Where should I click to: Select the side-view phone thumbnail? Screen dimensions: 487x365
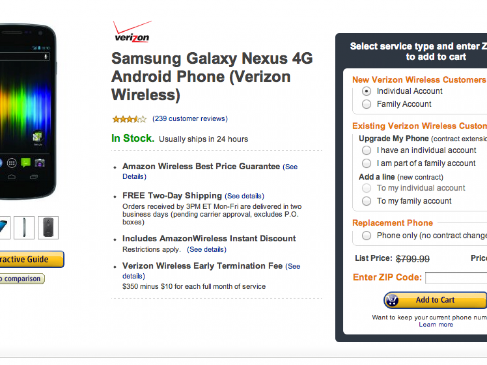click(x=24, y=228)
